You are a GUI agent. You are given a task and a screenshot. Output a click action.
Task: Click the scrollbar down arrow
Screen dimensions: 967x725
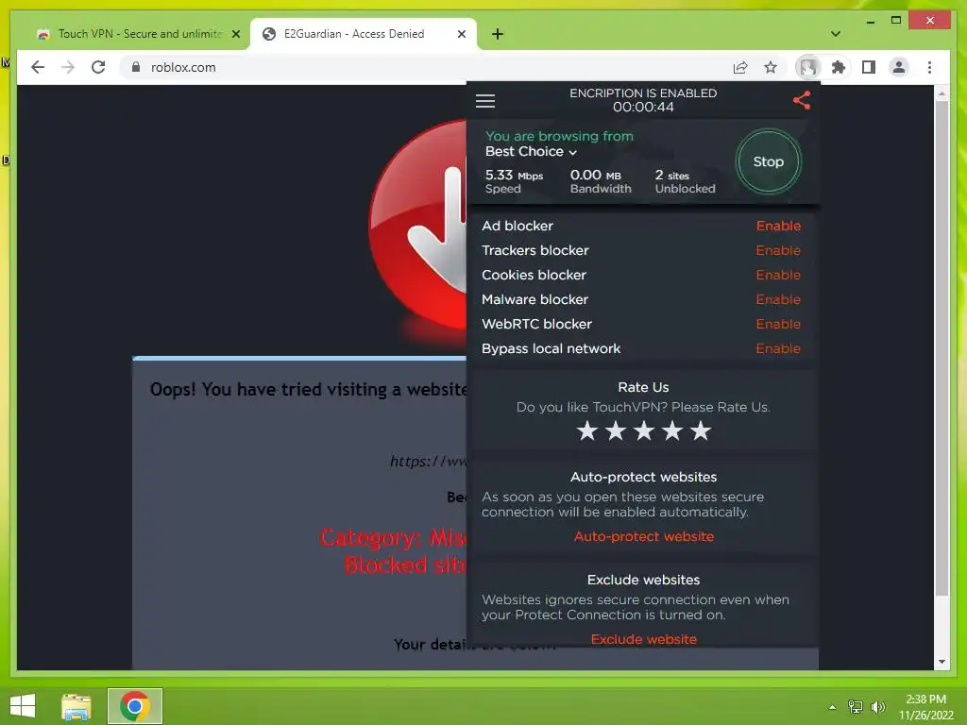coord(942,662)
